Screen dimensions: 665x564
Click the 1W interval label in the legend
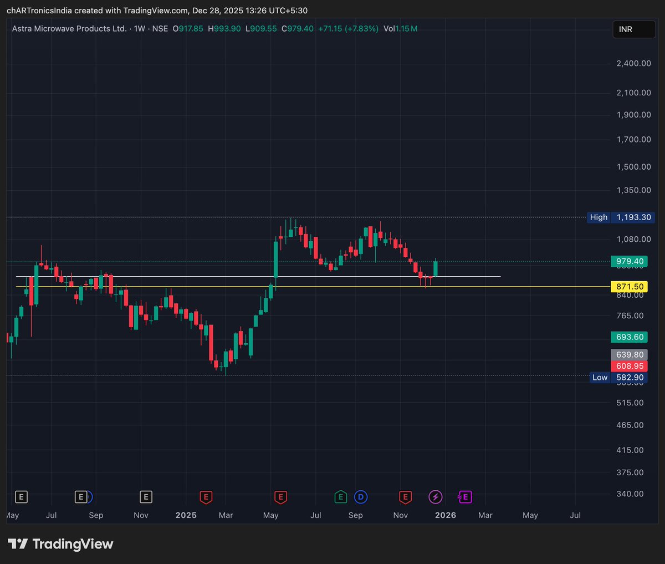pyautogui.click(x=140, y=28)
